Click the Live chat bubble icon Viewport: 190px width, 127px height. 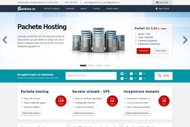tap(157, 3)
